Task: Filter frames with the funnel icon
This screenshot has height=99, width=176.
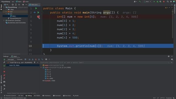Action: [x=35, y=62]
